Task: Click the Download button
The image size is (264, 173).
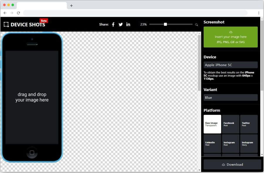Action: tap(232, 164)
